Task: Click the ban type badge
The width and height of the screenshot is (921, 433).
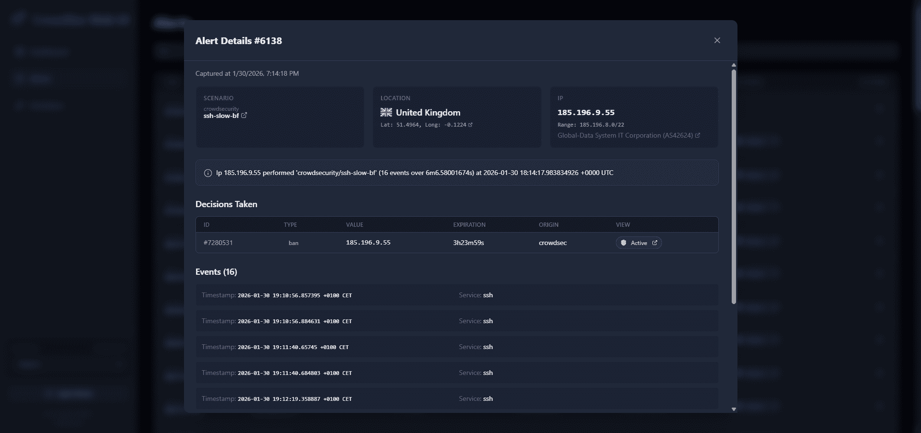Action: 294,243
